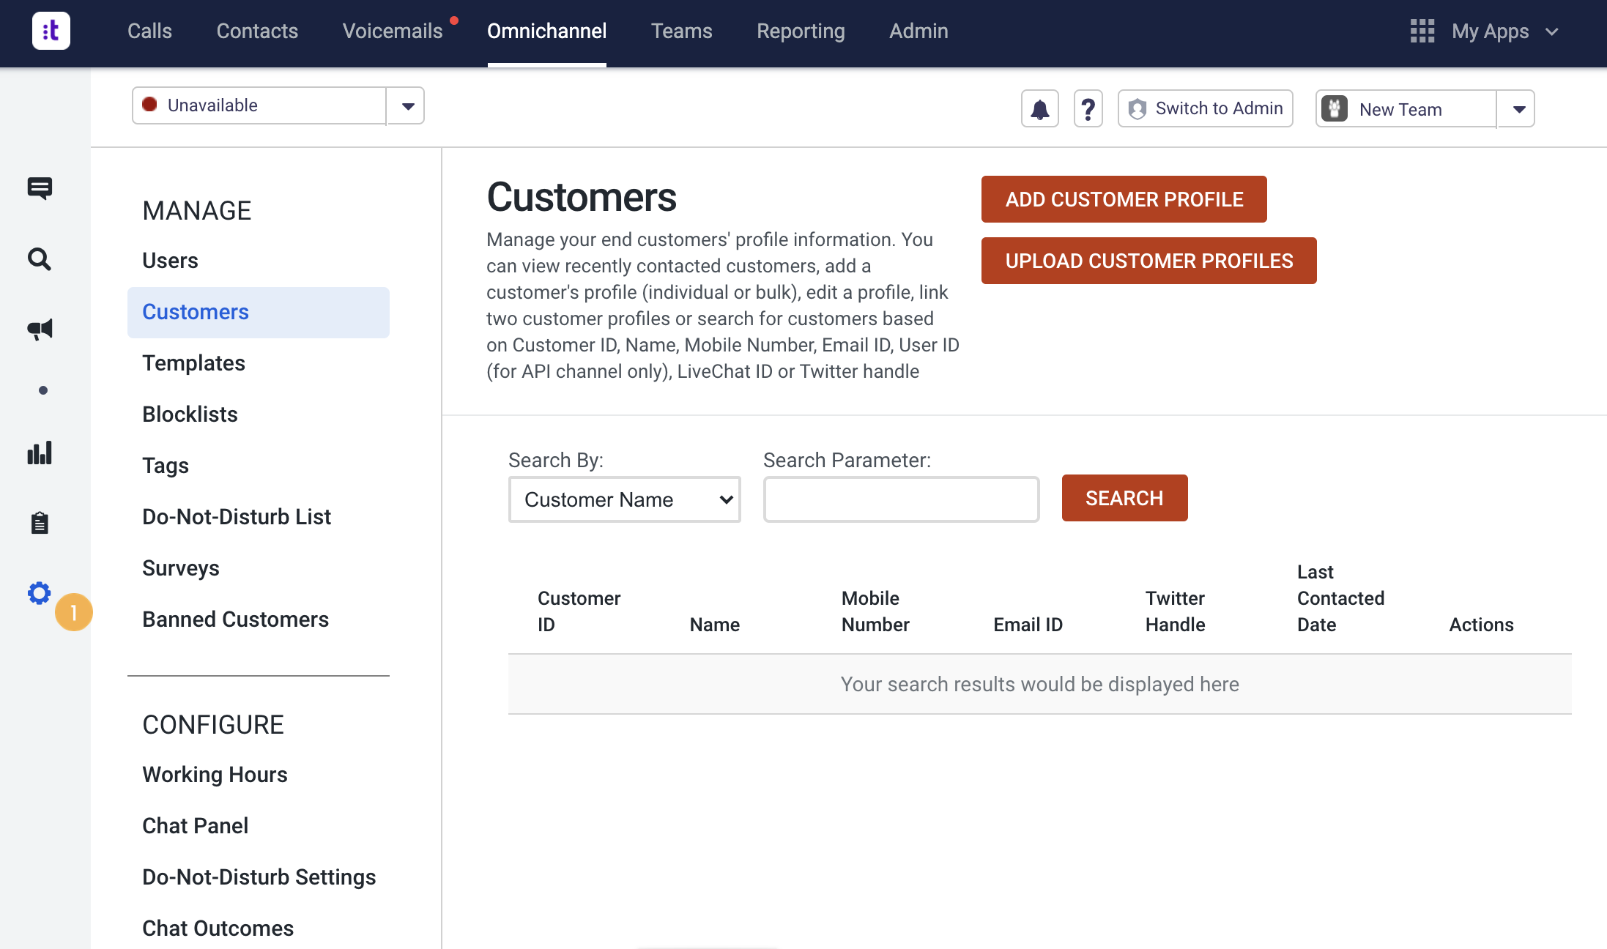
Task: Open the clipboard icon in sidebar
Action: click(40, 523)
